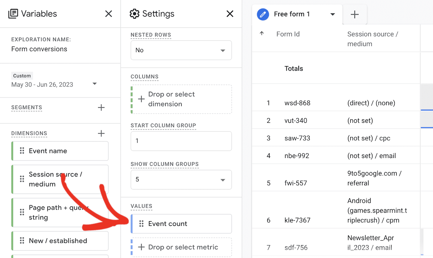Click the Drop or select metric box
The height and width of the screenshot is (258, 433).
point(181,247)
